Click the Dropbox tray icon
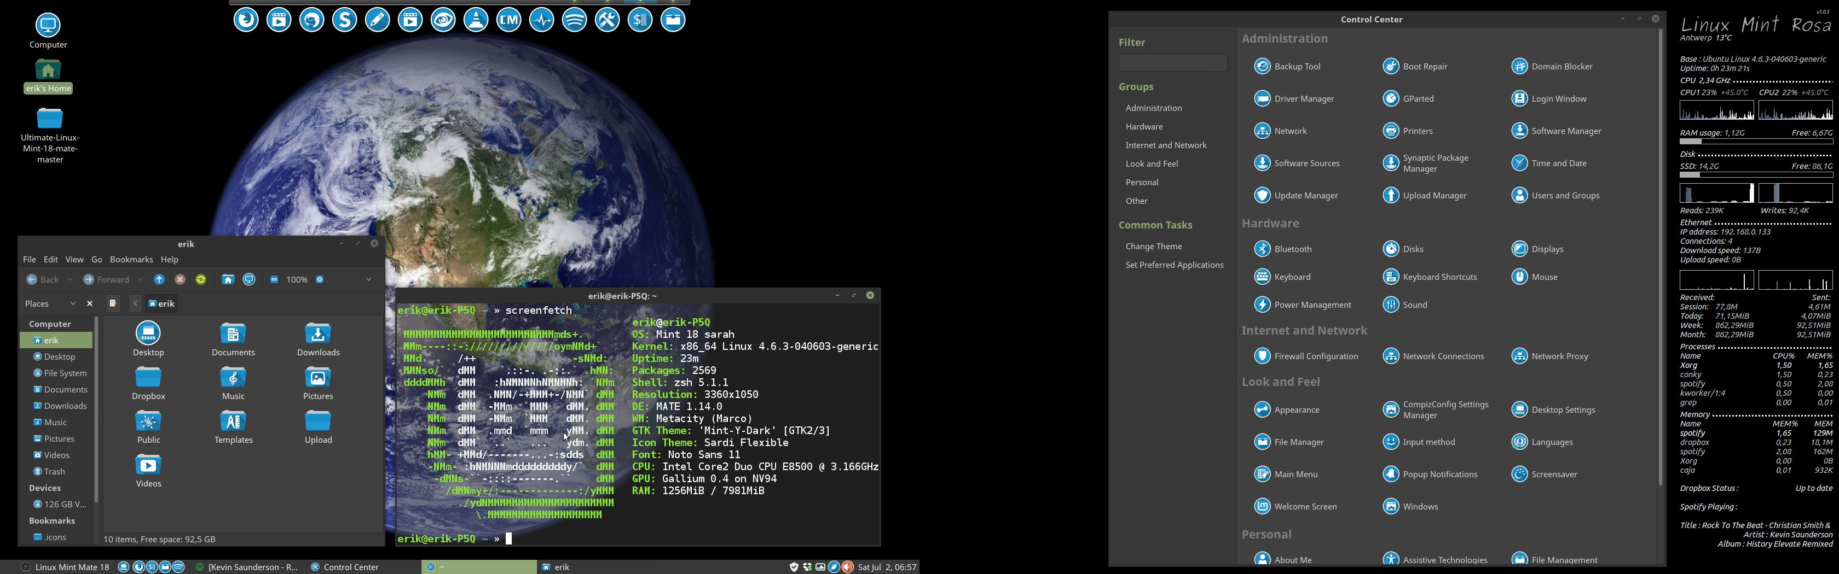The height and width of the screenshot is (574, 1839). click(807, 567)
